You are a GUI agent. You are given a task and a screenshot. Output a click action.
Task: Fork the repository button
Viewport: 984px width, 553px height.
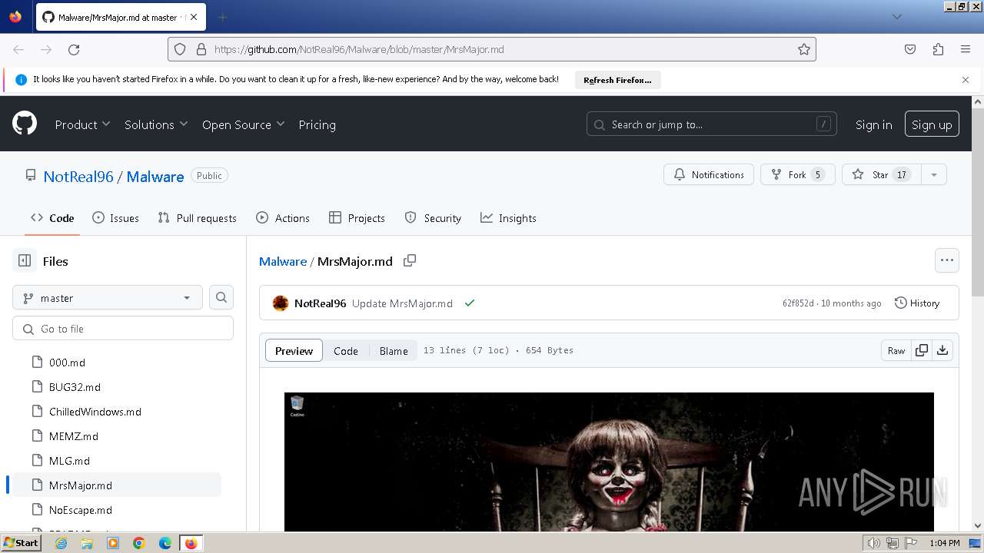798,175
